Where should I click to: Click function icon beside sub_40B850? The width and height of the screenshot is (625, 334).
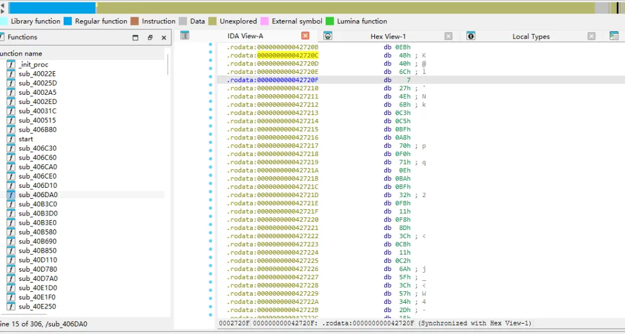11,251
